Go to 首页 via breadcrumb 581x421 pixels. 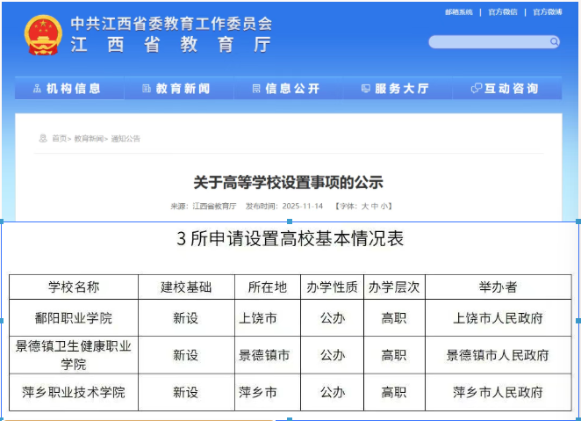59,139
